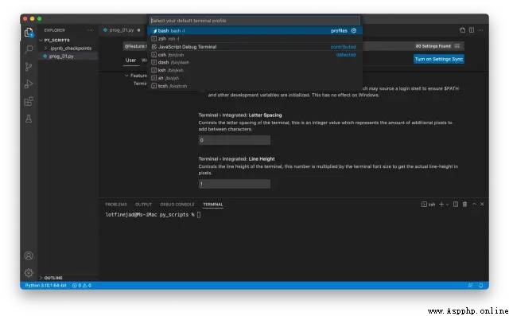Select the dash /bin/dash profile

(254, 62)
